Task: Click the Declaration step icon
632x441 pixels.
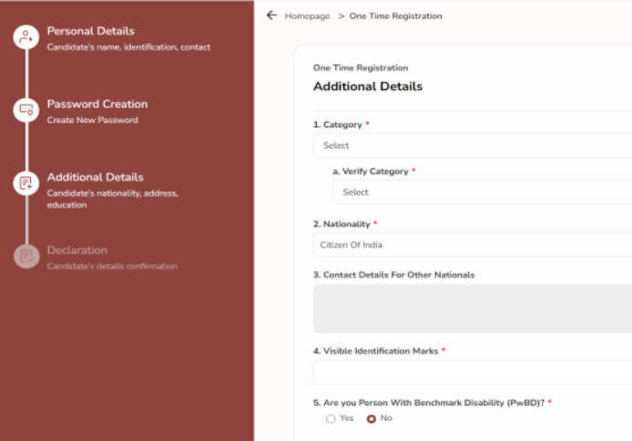Action: pyautogui.click(x=26, y=256)
